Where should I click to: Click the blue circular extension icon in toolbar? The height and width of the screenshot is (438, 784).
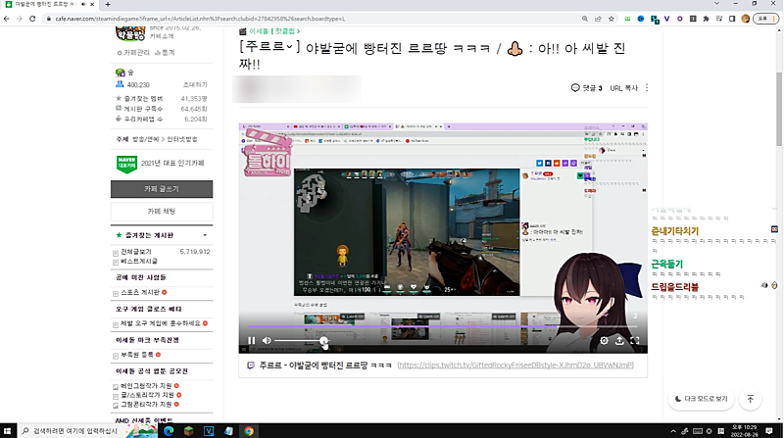click(641, 19)
